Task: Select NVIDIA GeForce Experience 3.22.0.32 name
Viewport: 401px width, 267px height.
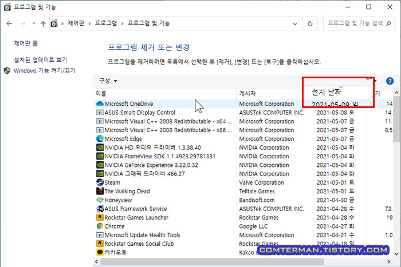Action: [x=151, y=165]
